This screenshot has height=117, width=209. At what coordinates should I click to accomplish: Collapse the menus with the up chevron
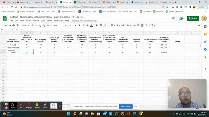[x=199, y=25]
